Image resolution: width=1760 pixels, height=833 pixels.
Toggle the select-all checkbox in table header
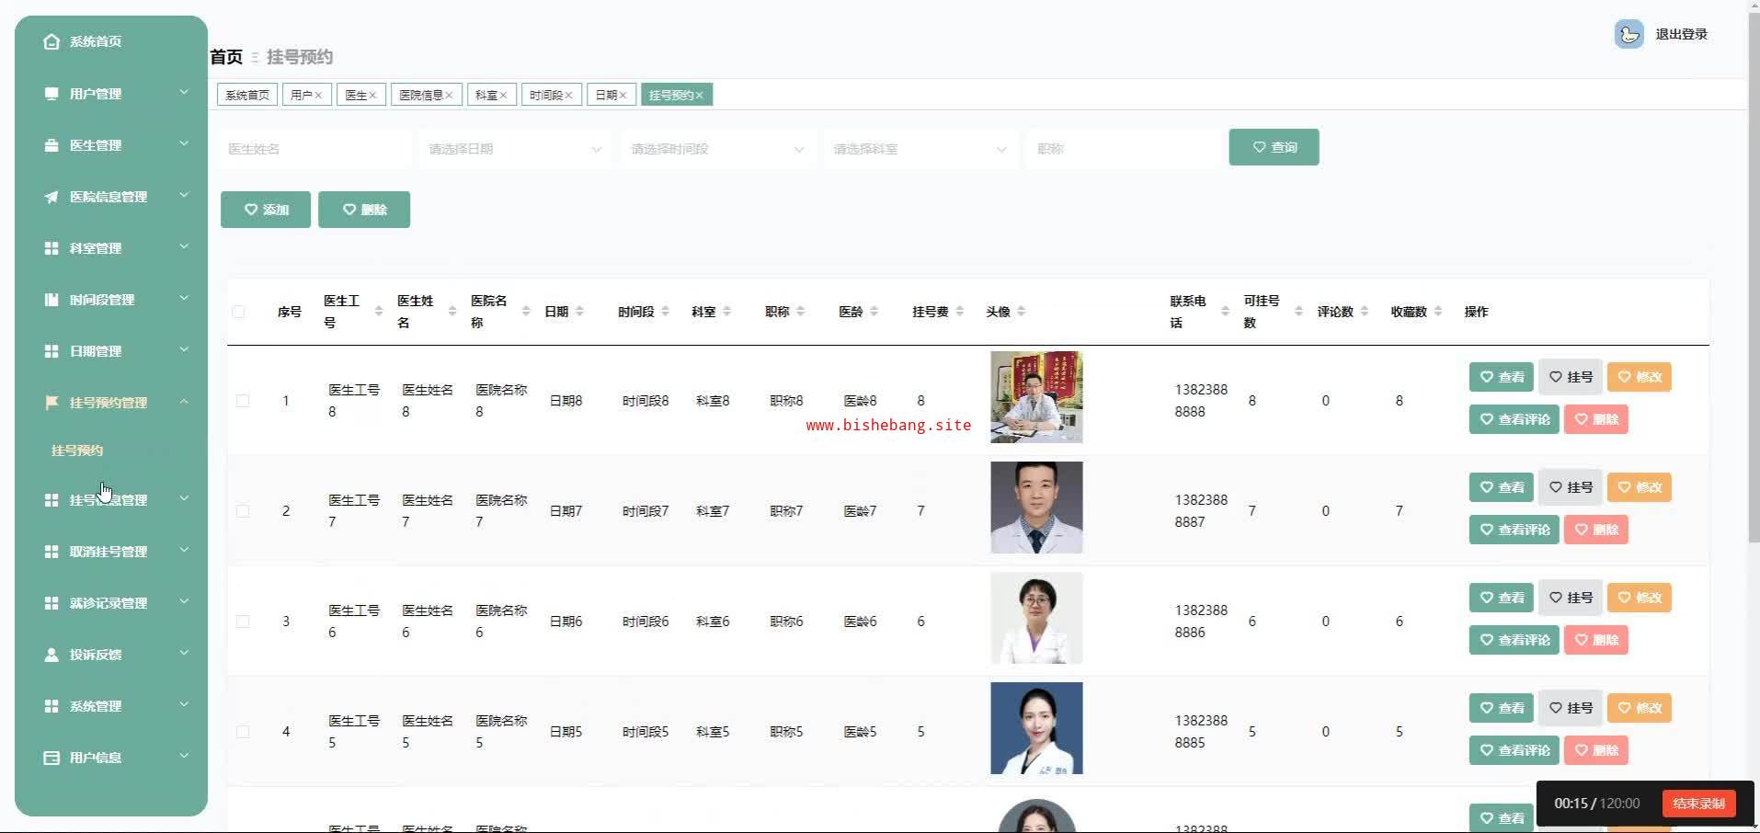point(239,312)
